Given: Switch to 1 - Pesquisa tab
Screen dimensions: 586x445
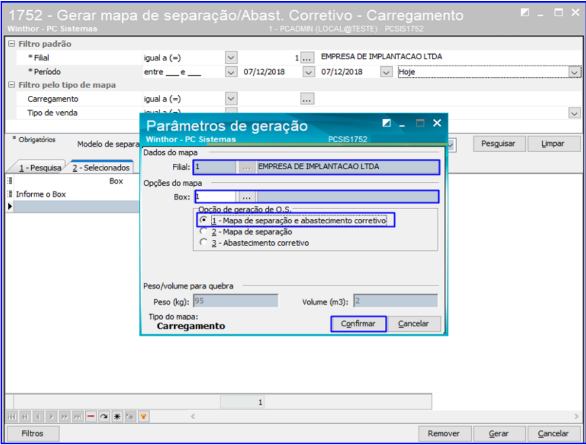Looking at the screenshot, I should (39, 168).
